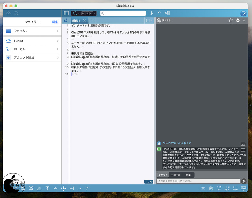Click the dotted curved-arrow jump icon

[88, 188]
